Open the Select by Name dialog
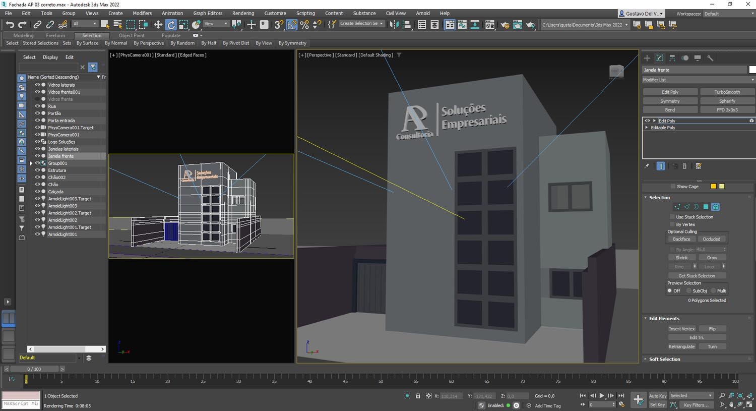Image resolution: width=756 pixels, height=411 pixels. pos(117,24)
